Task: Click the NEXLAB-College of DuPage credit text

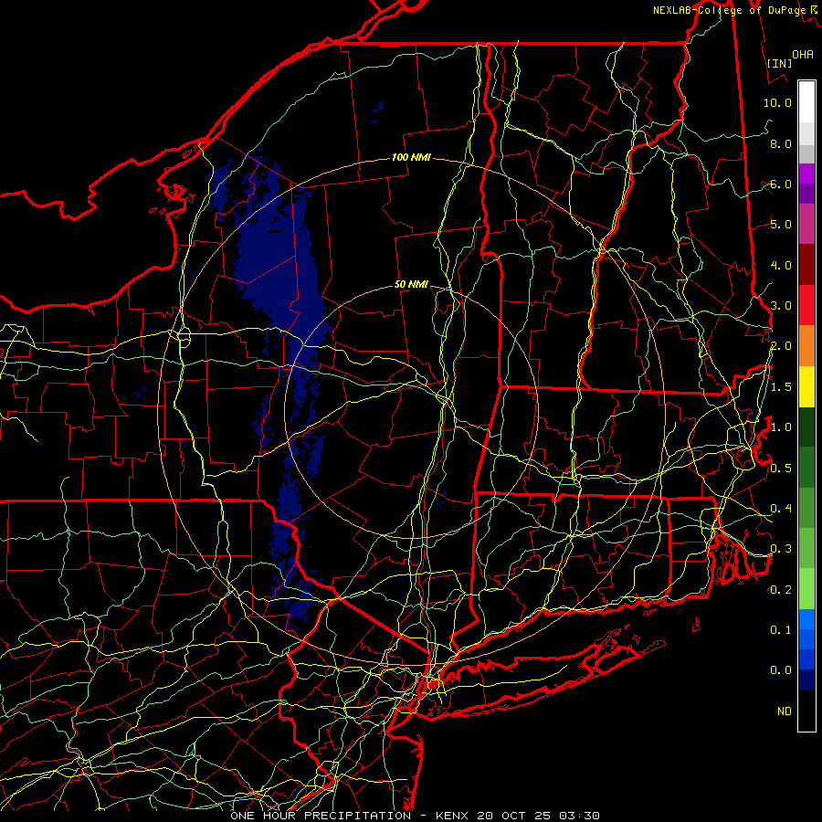Action: pos(734,10)
